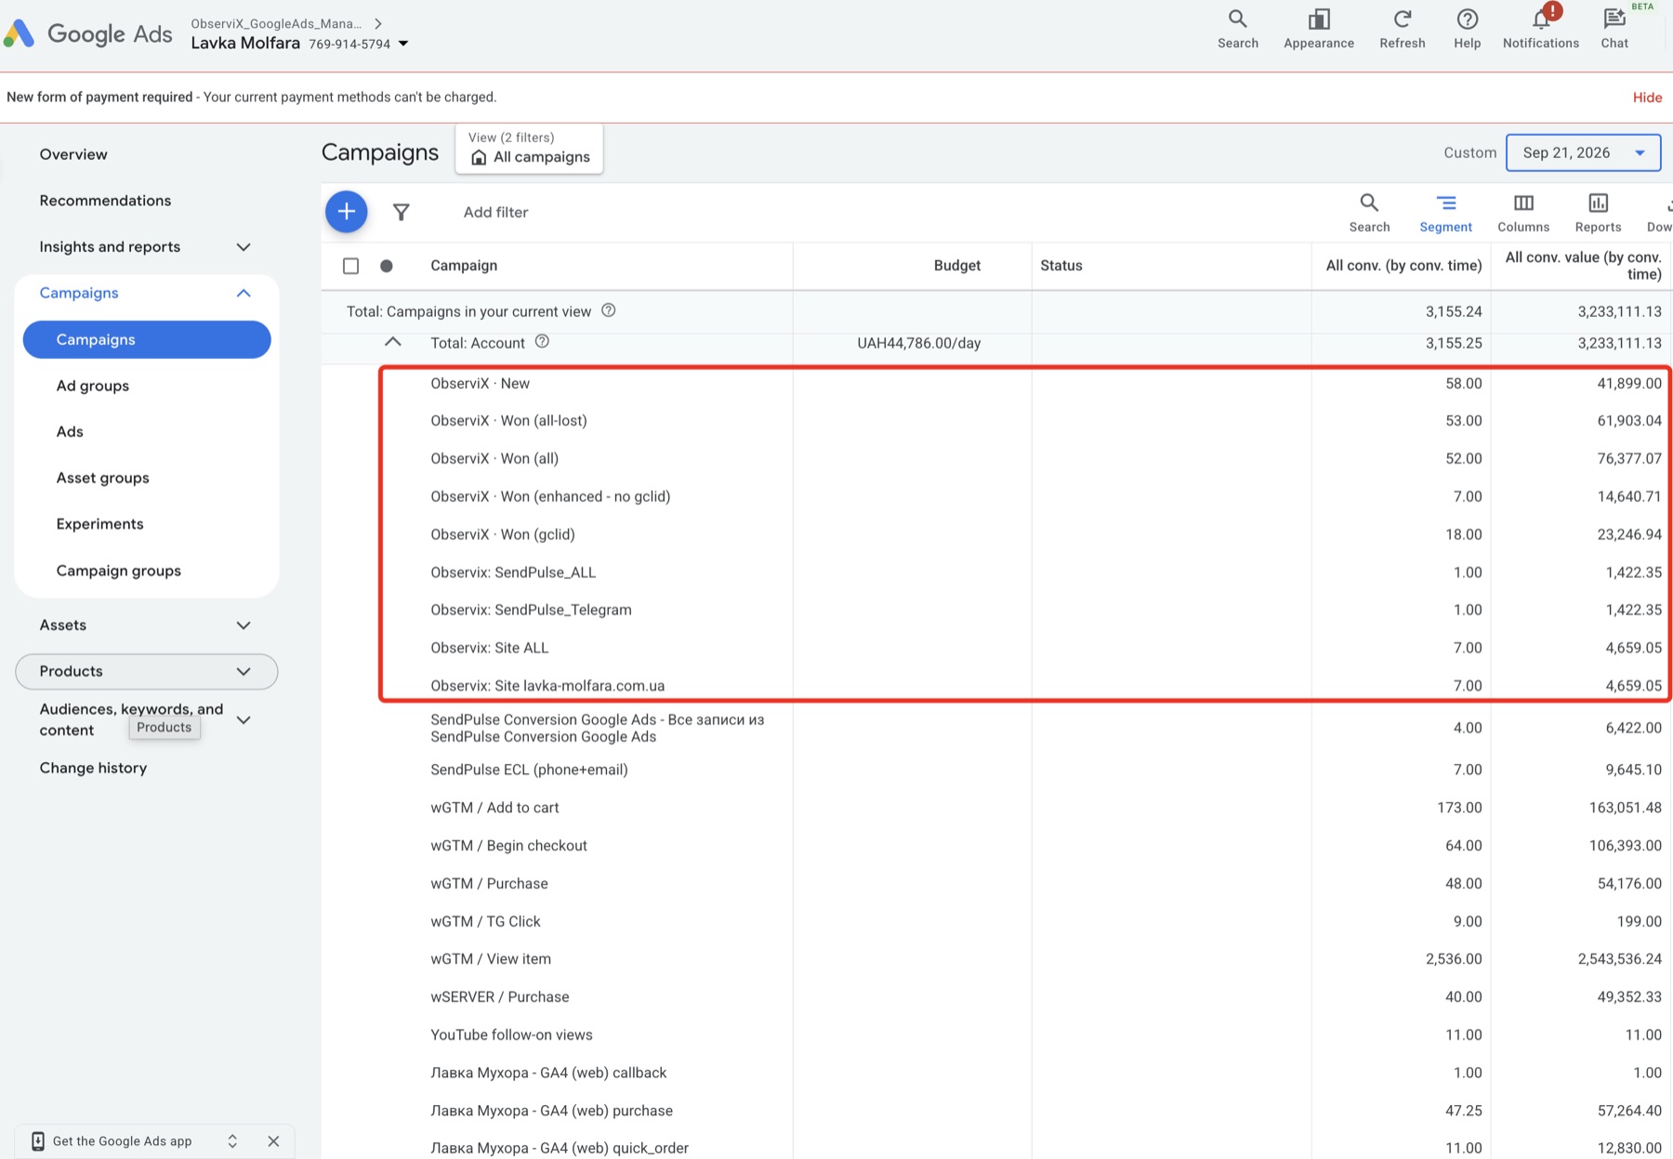Expand the Assets section
The image size is (1673, 1159).
pyautogui.click(x=244, y=626)
